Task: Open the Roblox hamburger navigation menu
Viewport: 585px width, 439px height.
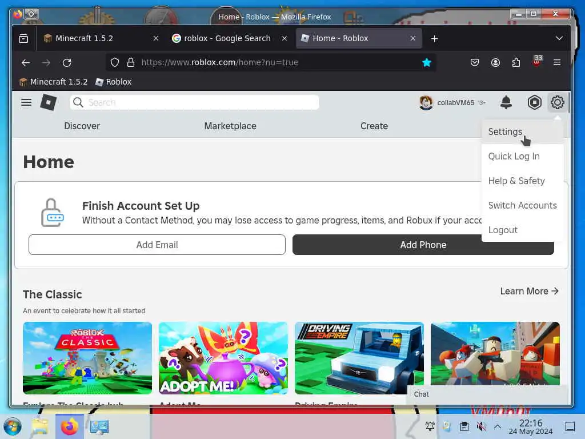Action: 26,102
